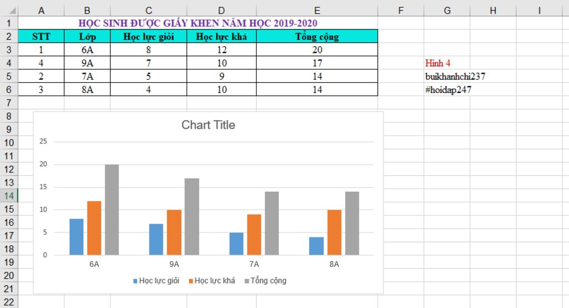This screenshot has height=308, width=569.
Task: Select column D header
Action: pyautogui.click(x=221, y=11)
